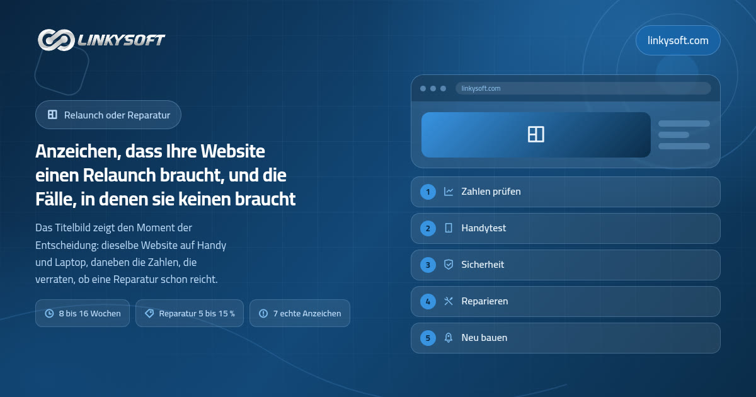This screenshot has height=397, width=756.
Task: Click the layout icon in the browser mockup banner
Action: [536, 134]
